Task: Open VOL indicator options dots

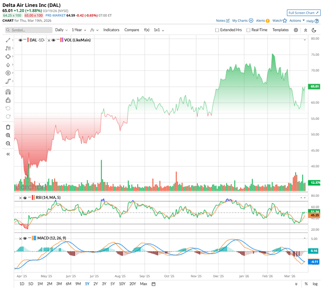Action: [x=58, y=40]
